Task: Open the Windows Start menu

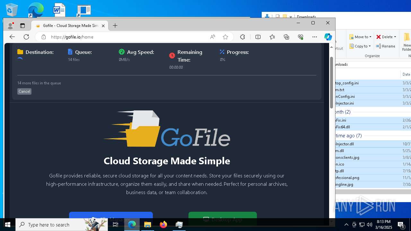Action: tap(8, 225)
